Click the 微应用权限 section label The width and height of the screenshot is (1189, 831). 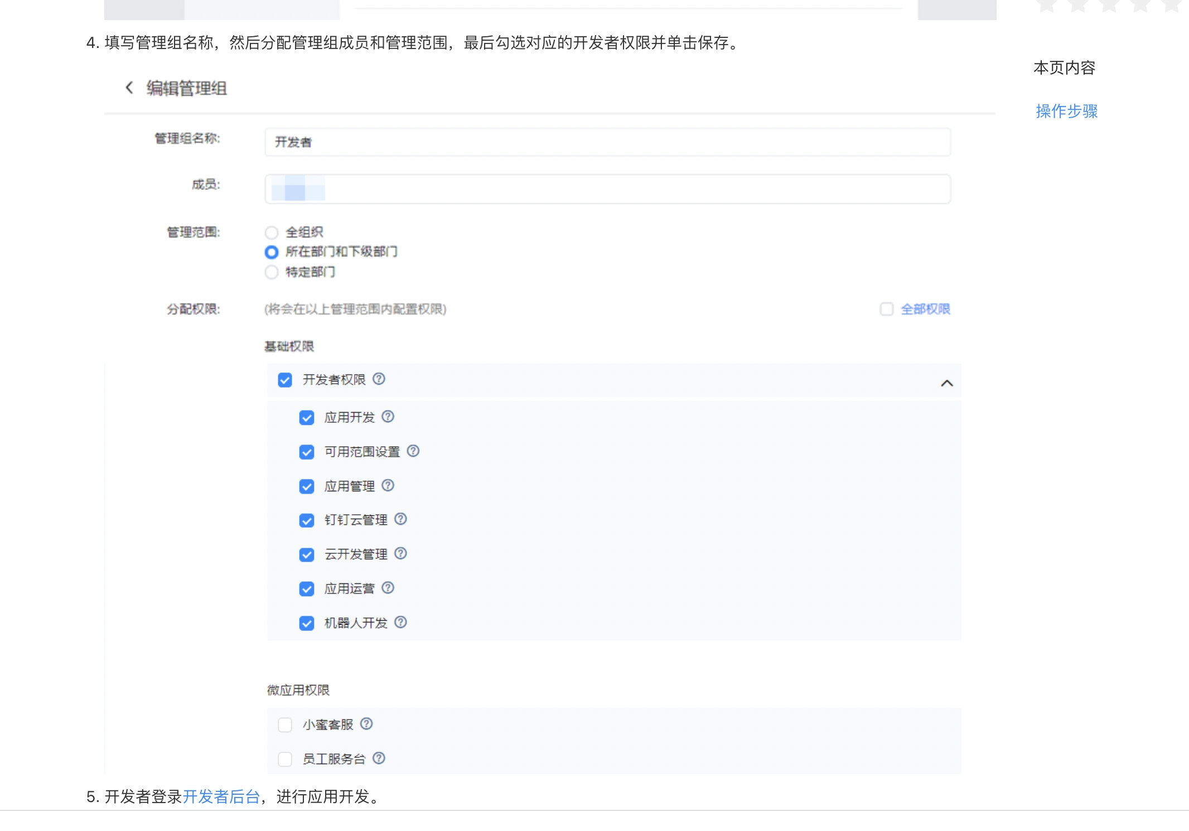(x=298, y=690)
